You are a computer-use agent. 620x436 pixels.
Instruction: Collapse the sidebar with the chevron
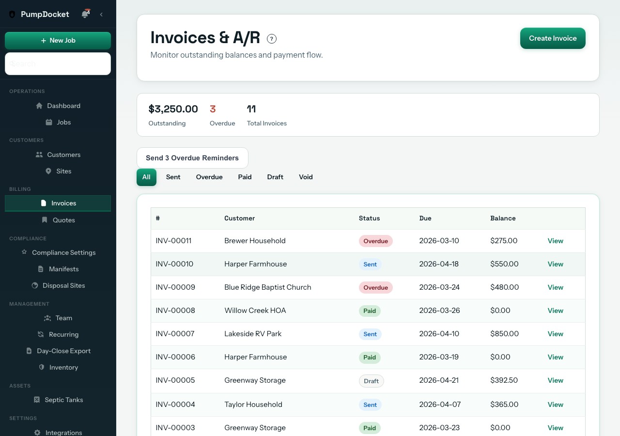pos(101,14)
